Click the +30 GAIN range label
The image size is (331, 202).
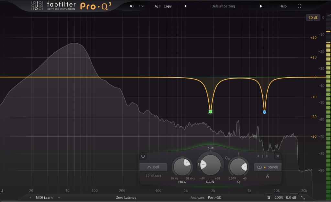tap(217, 178)
